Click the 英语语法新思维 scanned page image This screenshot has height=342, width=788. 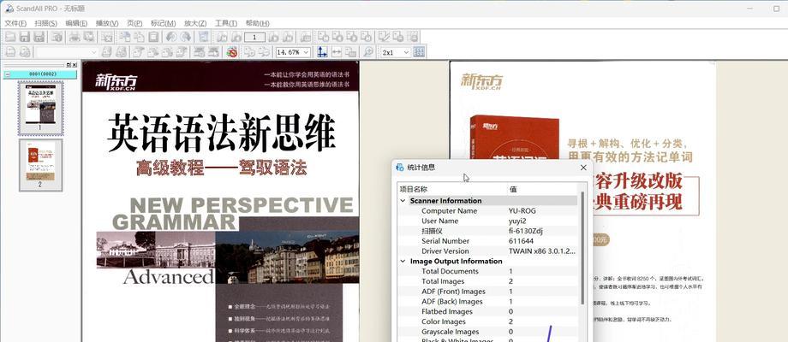point(221,202)
